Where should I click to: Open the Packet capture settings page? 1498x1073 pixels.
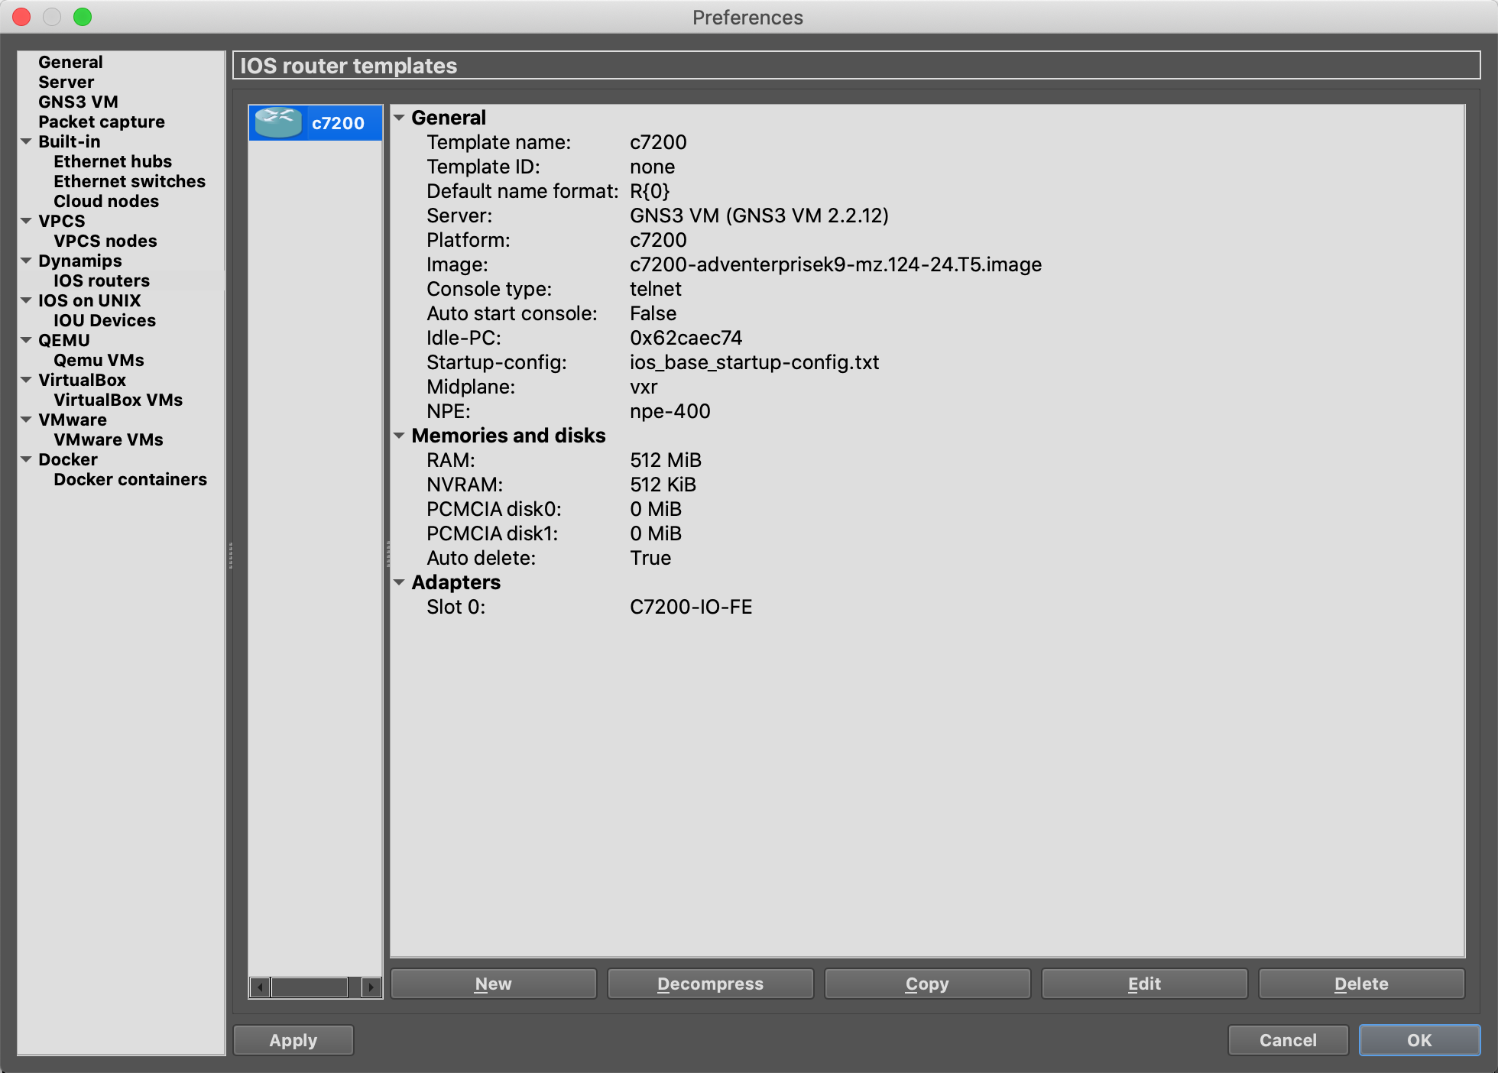[x=101, y=122]
